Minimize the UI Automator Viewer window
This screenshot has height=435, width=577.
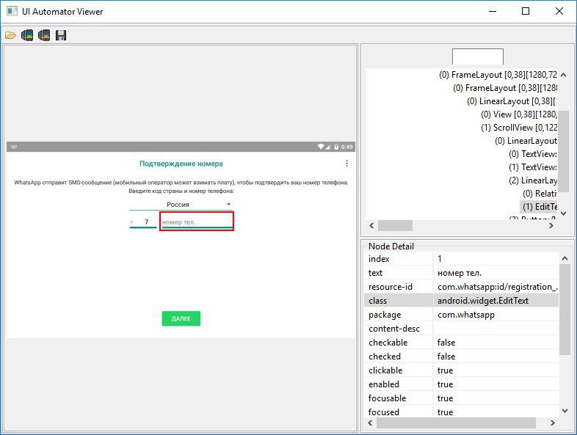pos(493,11)
